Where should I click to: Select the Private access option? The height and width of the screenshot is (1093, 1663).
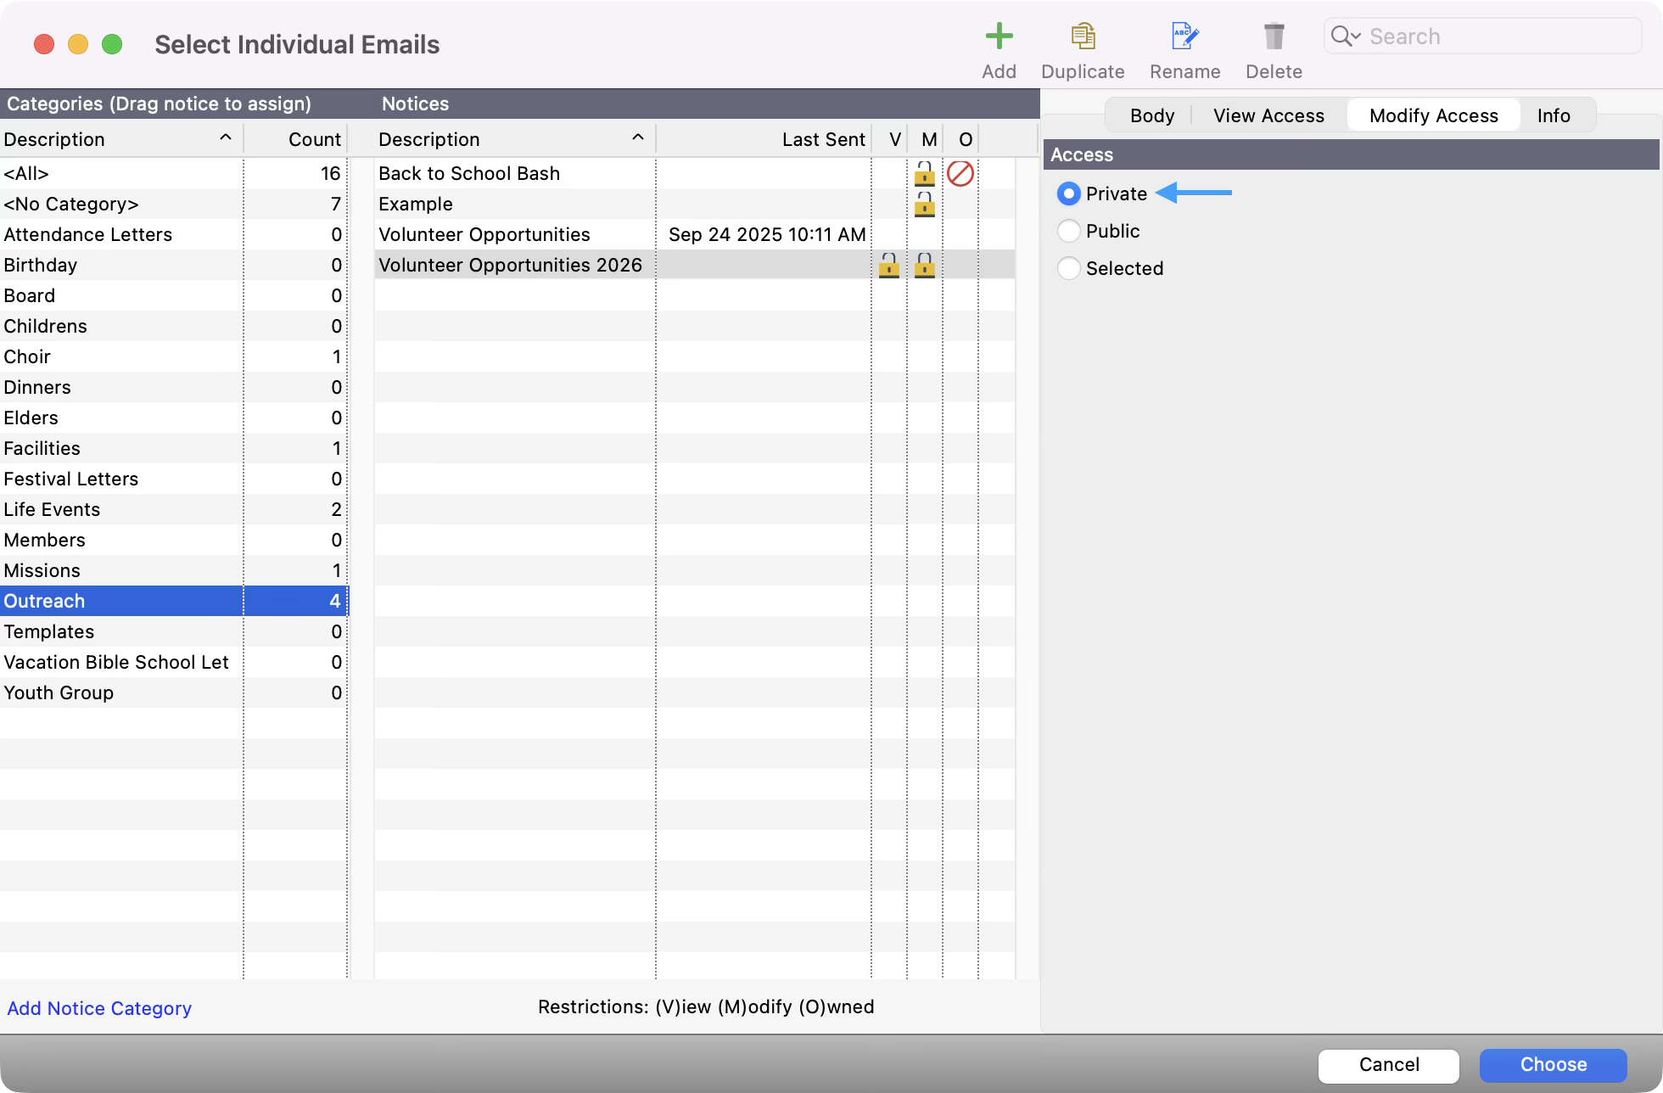click(1069, 194)
